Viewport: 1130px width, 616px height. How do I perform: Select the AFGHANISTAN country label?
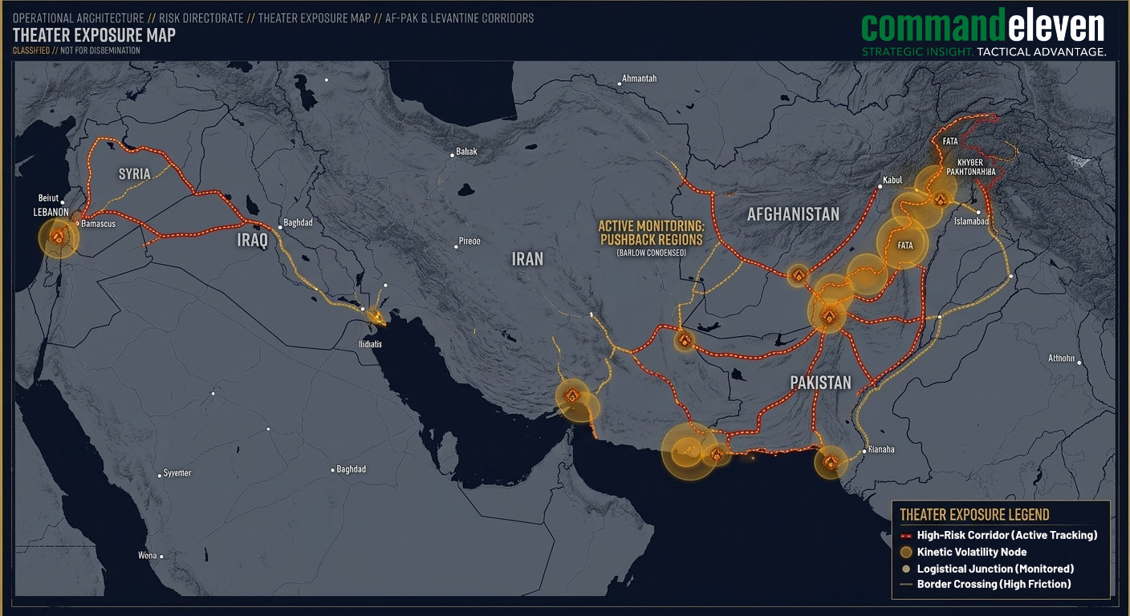click(793, 214)
